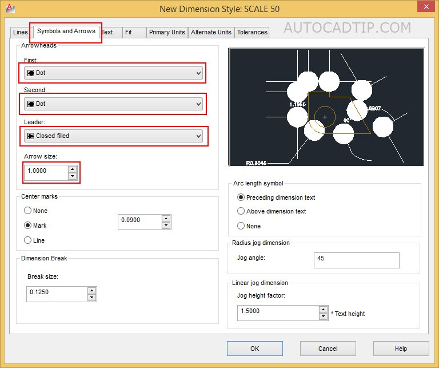Click the Jog angle input field
Viewport: 439px width, 368px height.
pos(357,260)
